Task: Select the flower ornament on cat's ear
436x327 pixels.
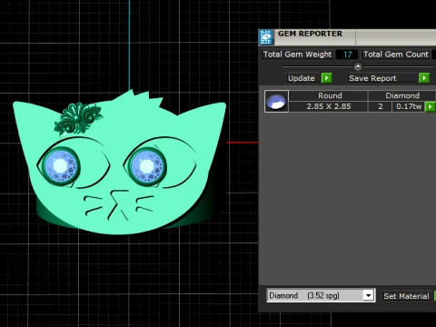Action: point(78,118)
